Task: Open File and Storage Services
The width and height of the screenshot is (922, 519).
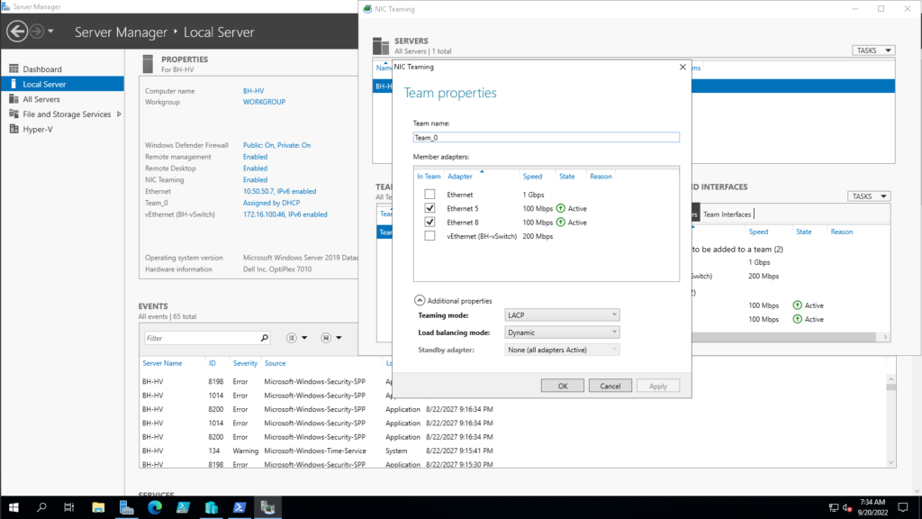Action: coord(67,114)
